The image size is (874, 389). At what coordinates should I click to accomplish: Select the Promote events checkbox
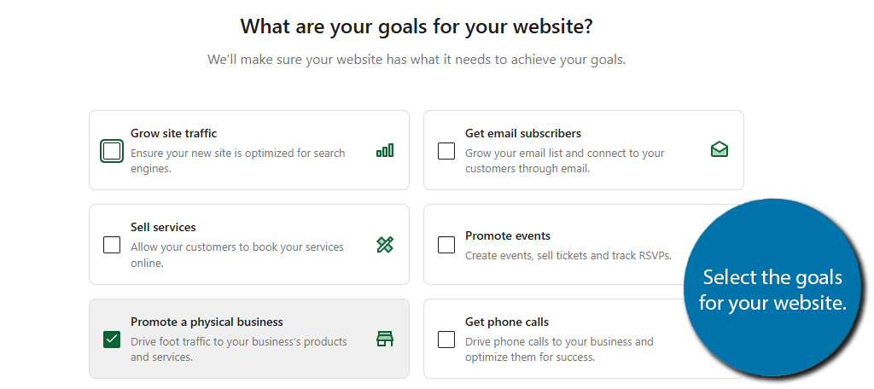click(446, 245)
